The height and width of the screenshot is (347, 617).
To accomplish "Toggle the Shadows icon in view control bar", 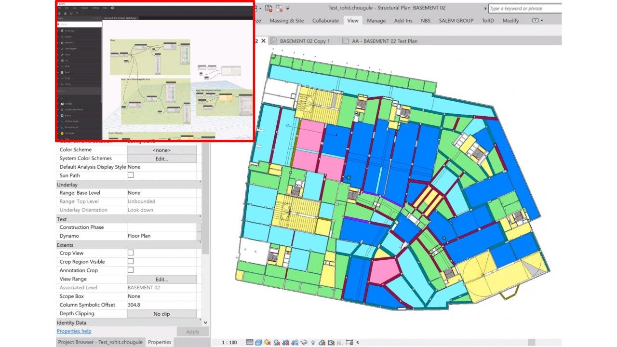I will 277,343.
